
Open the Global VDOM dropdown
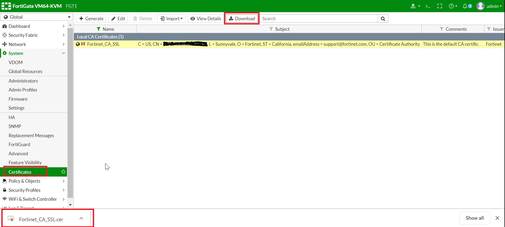[37, 17]
